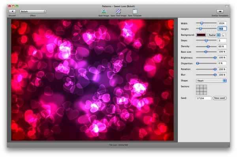Open the Radial background type dropdown
The height and width of the screenshot is (157, 237).
point(214,35)
